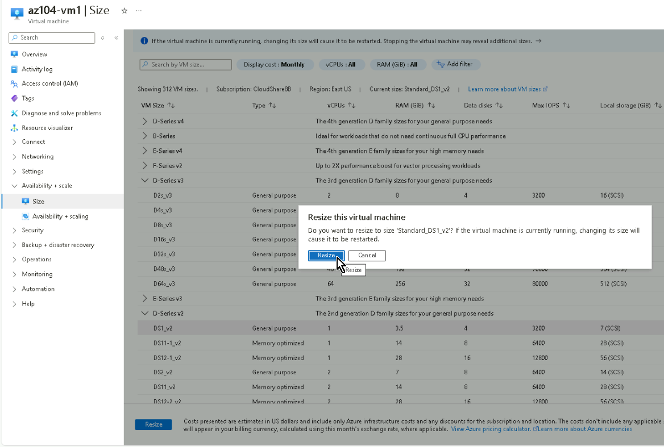Click the Search by VM size field
664x447 pixels.
pos(185,64)
